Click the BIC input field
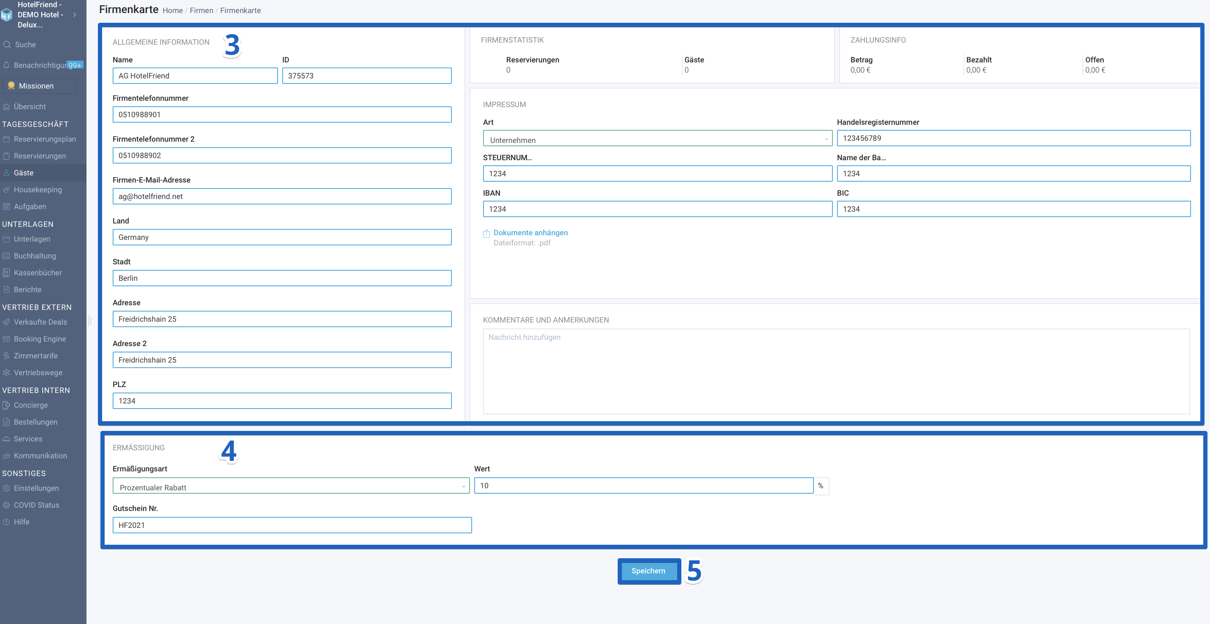The image size is (1210, 624). 1014,209
